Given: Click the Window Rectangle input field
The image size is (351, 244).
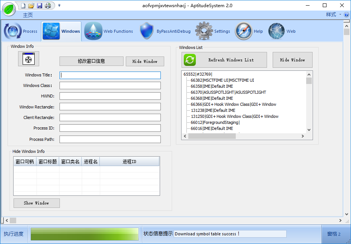Looking at the screenshot, I should [110, 107].
